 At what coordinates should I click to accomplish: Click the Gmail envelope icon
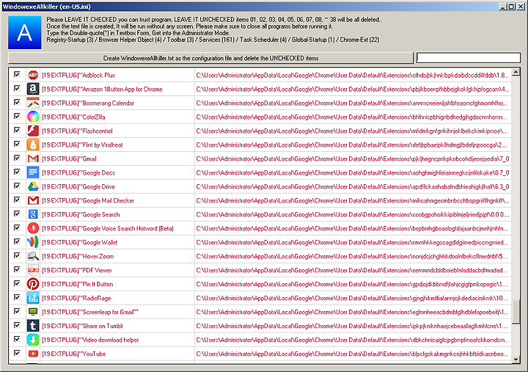(33, 158)
